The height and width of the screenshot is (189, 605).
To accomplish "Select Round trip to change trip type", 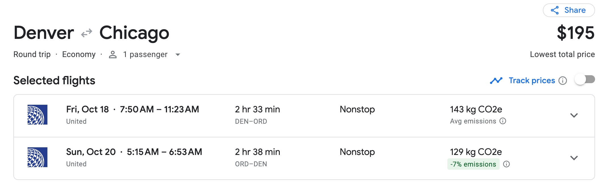I will point(32,54).
